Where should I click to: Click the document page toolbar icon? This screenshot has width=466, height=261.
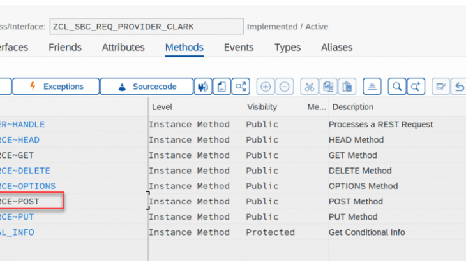222,87
